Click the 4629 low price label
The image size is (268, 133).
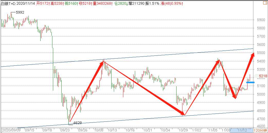77,122
